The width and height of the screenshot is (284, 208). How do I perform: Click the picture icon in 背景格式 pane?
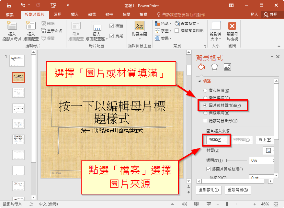pyautogui.click(x=227, y=67)
